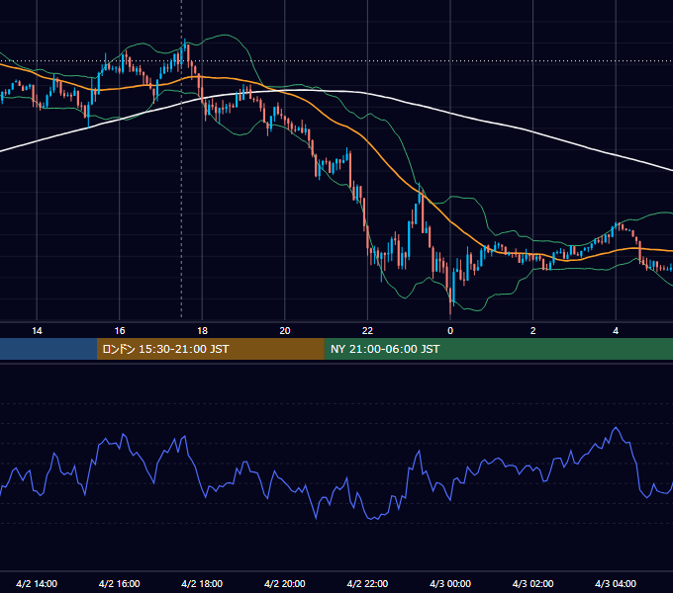Click the 22 hour label on price chart axis
Image resolution: width=673 pixels, height=593 pixels.
(x=367, y=331)
